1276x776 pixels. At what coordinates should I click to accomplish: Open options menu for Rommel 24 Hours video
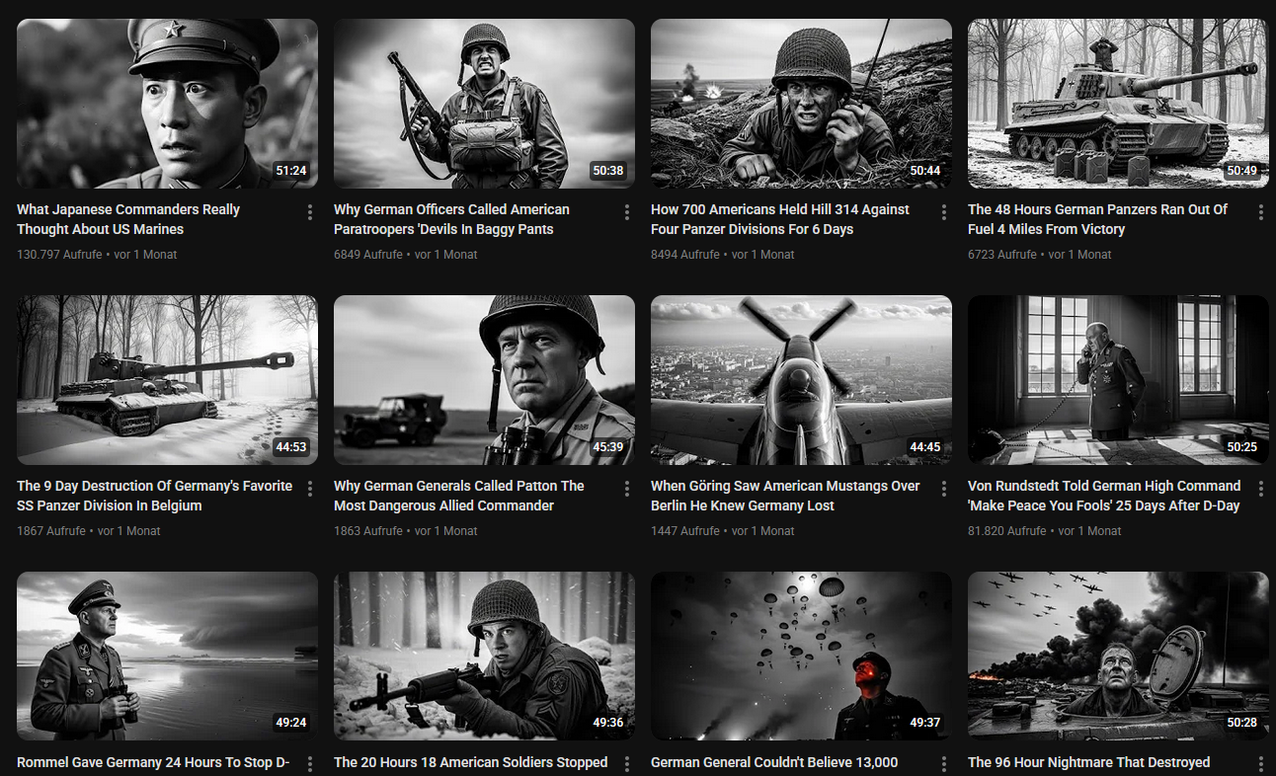pyautogui.click(x=310, y=765)
